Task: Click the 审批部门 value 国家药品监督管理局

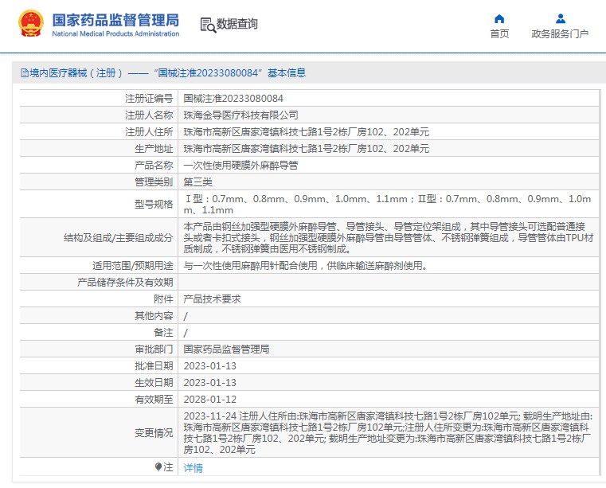Action: click(x=226, y=349)
